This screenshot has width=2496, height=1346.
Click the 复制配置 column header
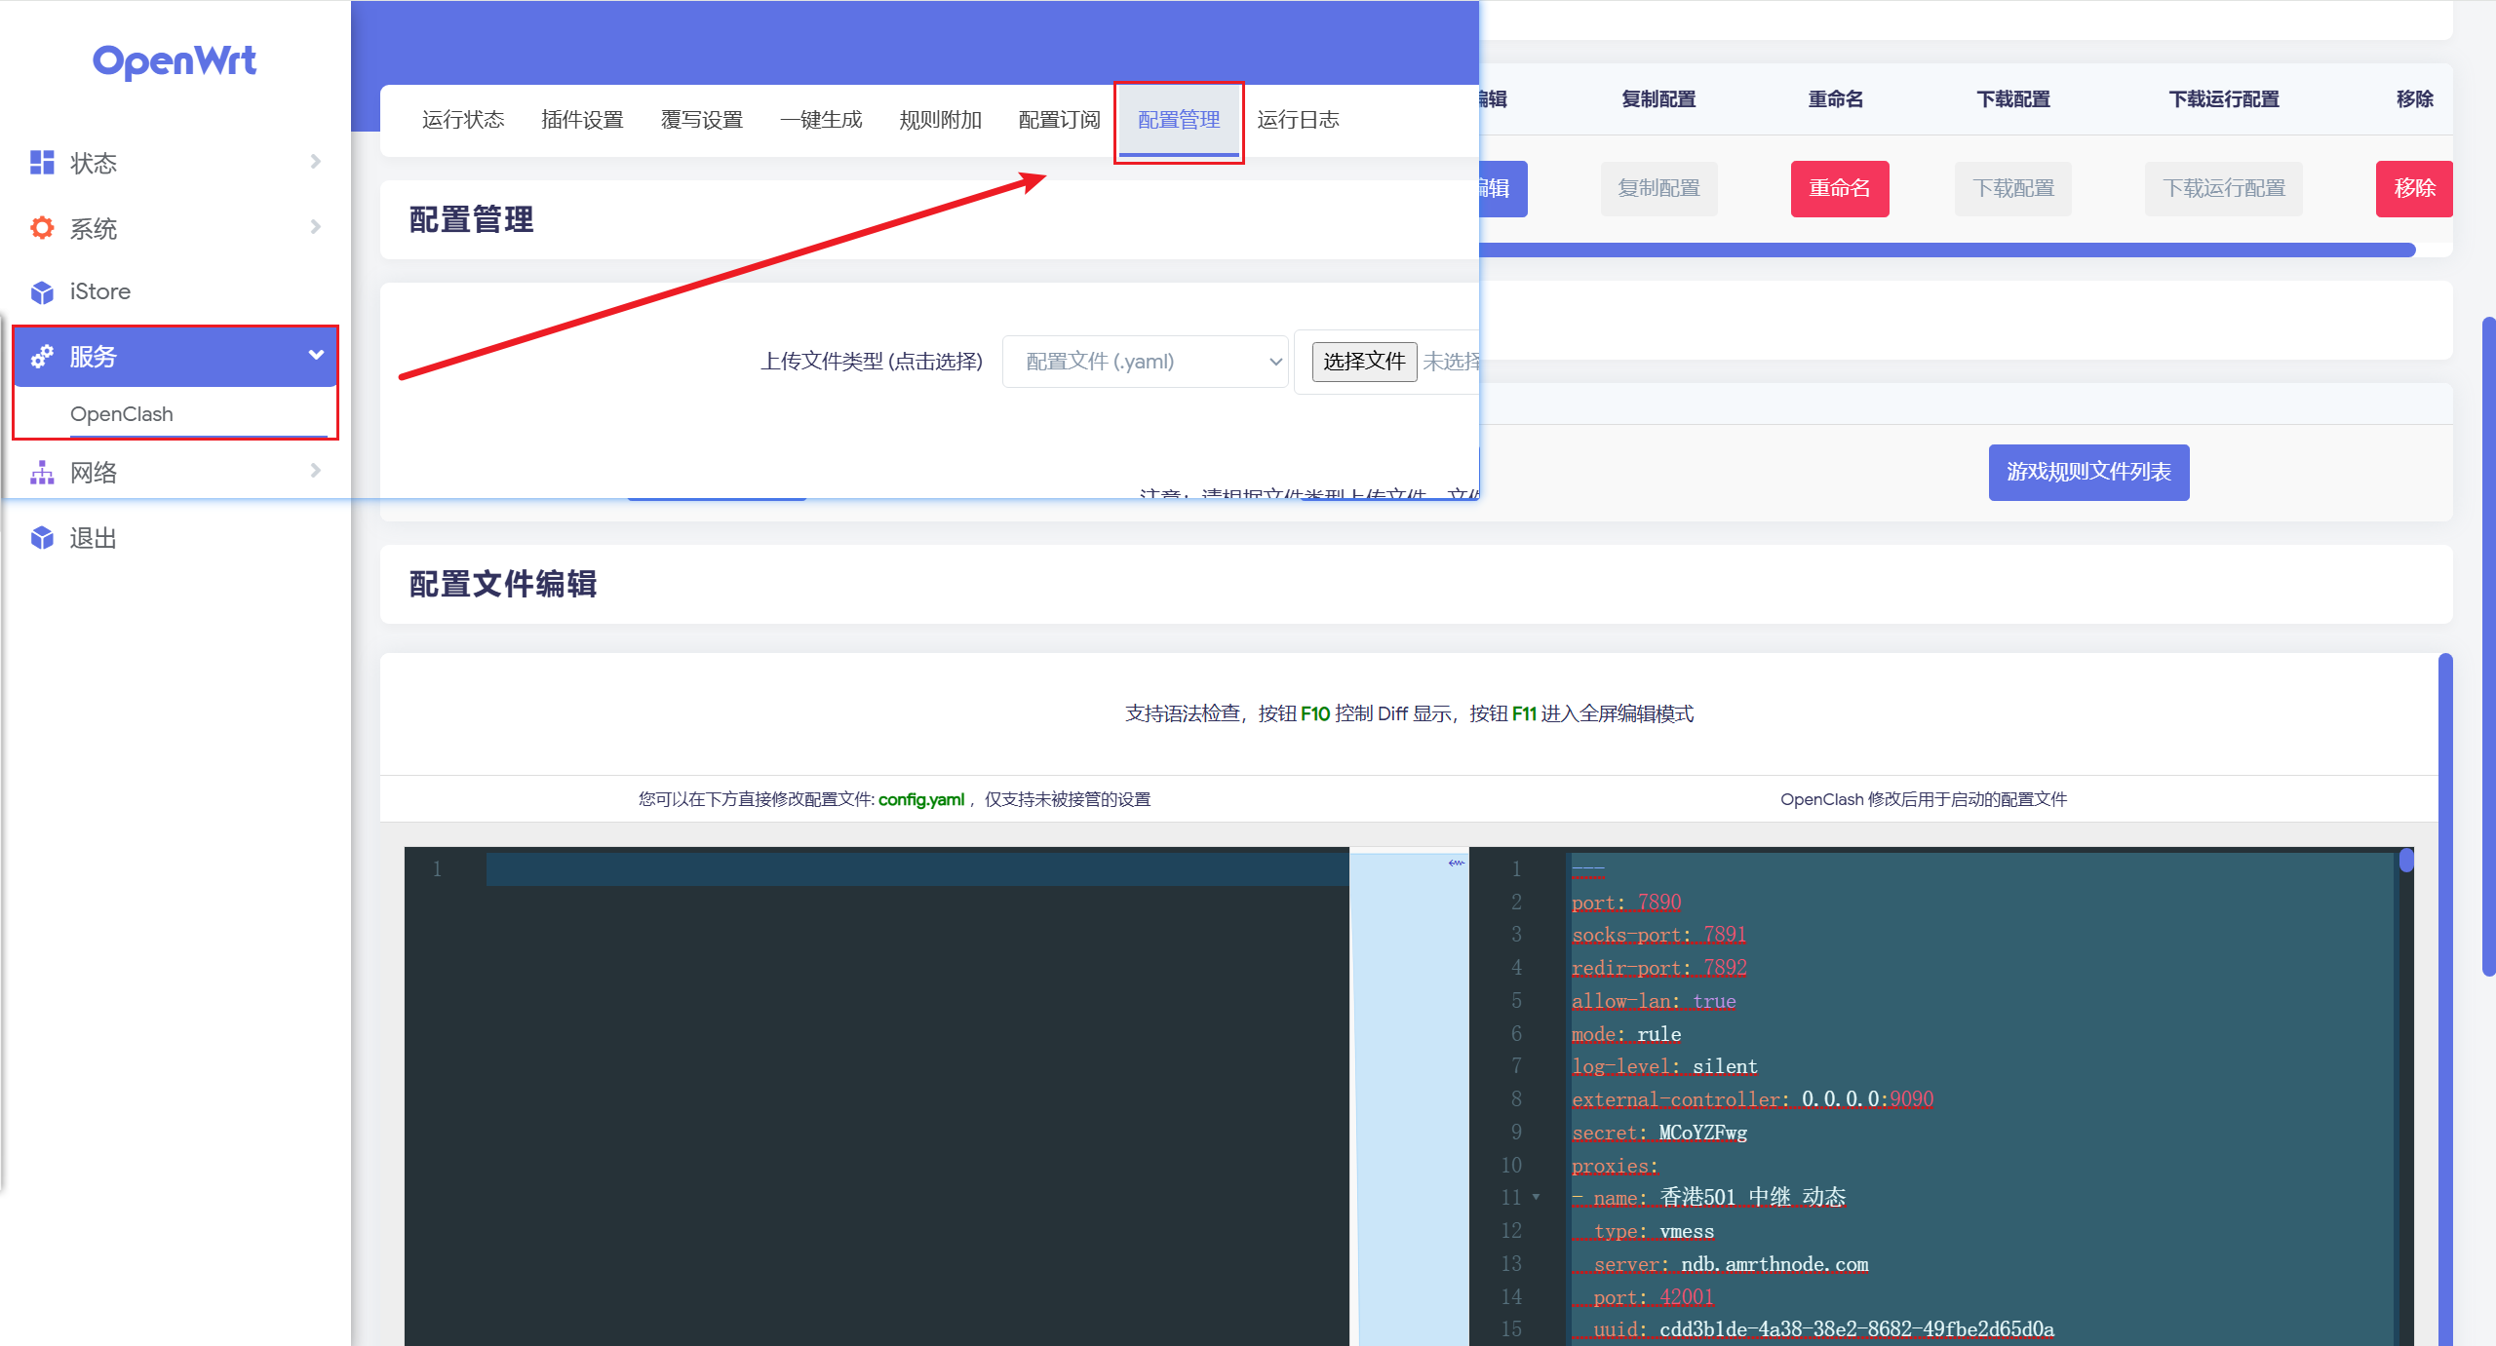1658,99
